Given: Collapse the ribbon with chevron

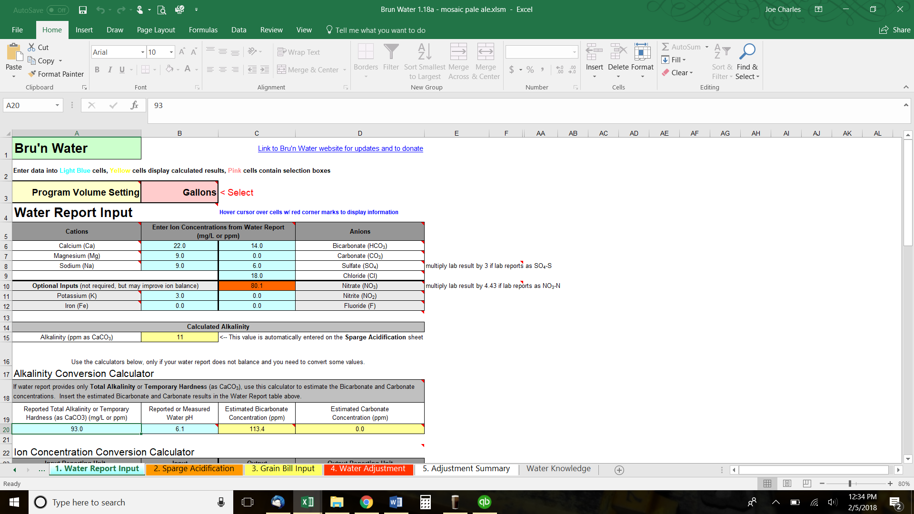Looking at the screenshot, I should [906, 87].
